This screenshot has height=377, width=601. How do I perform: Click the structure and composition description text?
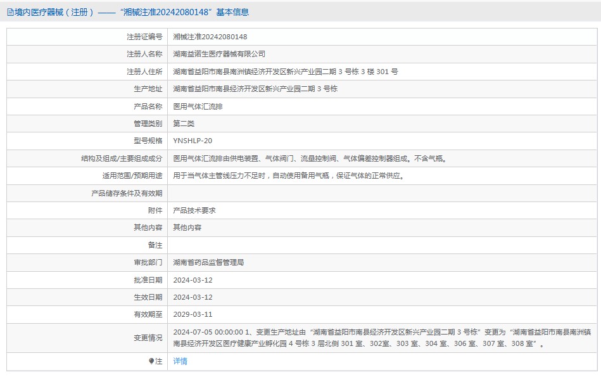tap(310, 158)
